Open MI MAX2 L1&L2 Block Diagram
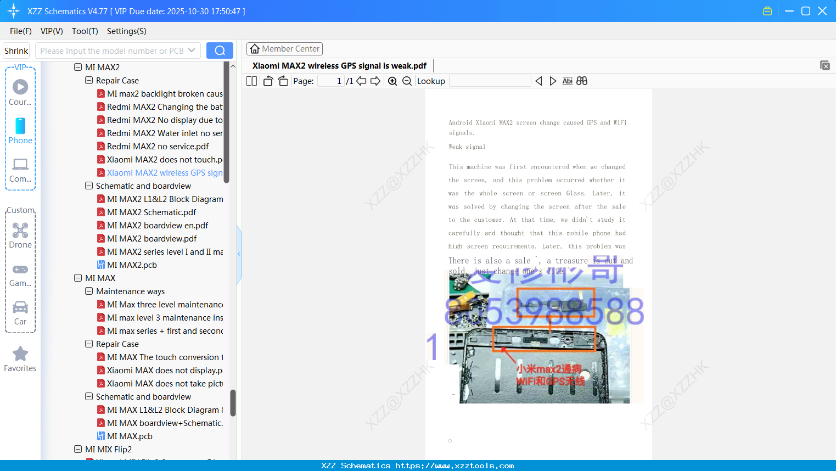The height and width of the screenshot is (471, 836). pos(160,199)
